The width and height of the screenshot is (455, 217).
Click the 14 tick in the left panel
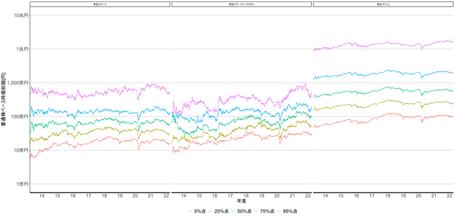pyautogui.click(x=42, y=196)
